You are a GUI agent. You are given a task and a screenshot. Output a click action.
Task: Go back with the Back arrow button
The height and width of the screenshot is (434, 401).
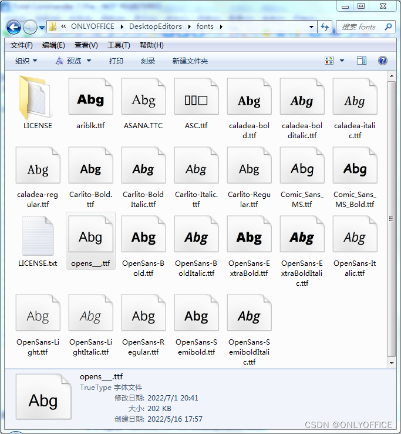pos(14,27)
